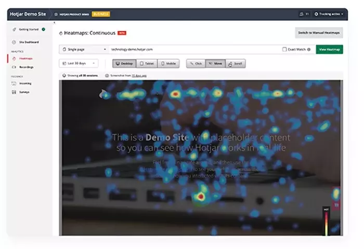Click the red Beta badge beside title
This screenshot has width=364, height=249.
pyautogui.click(x=122, y=33)
